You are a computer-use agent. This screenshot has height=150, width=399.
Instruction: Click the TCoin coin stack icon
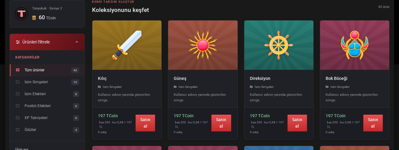[34, 18]
